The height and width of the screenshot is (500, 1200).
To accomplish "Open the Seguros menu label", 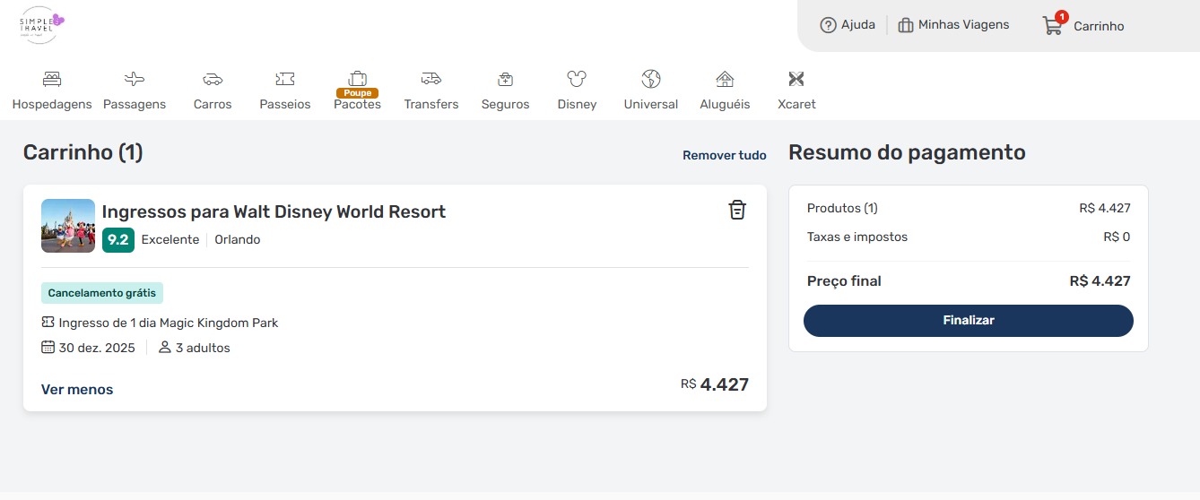I will pos(506,104).
